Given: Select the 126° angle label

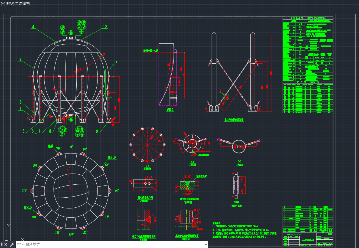Looking at the screenshot, I should click(107, 217).
